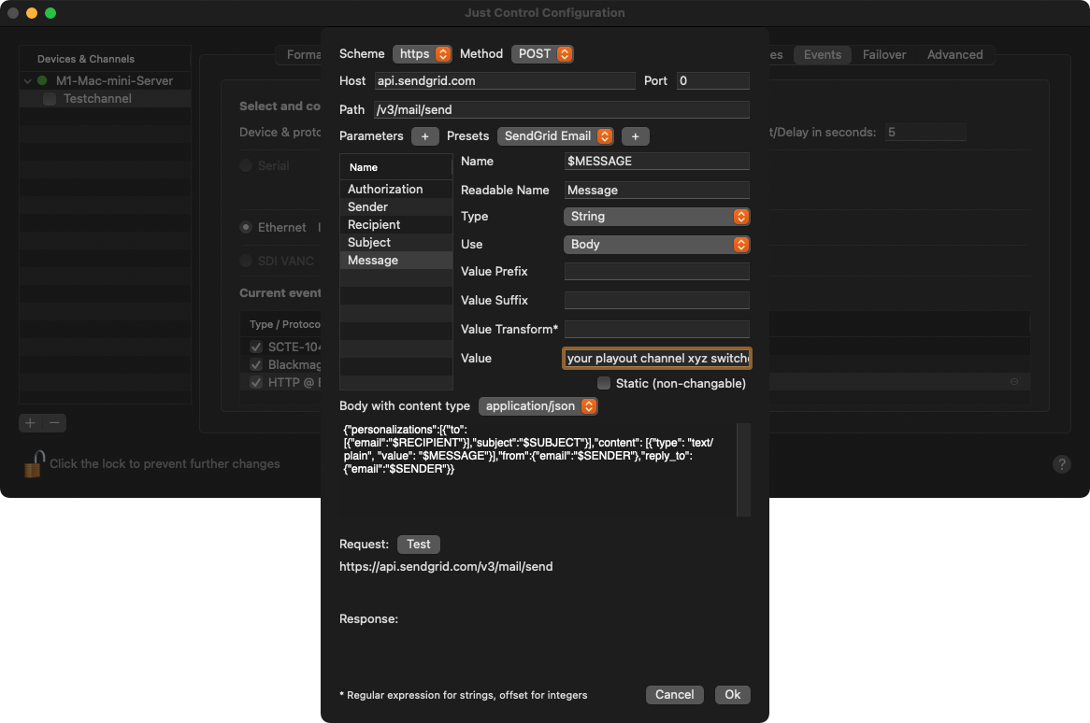Click the body text area scrollbar
This screenshot has width=1090, height=723.
(743, 470)
